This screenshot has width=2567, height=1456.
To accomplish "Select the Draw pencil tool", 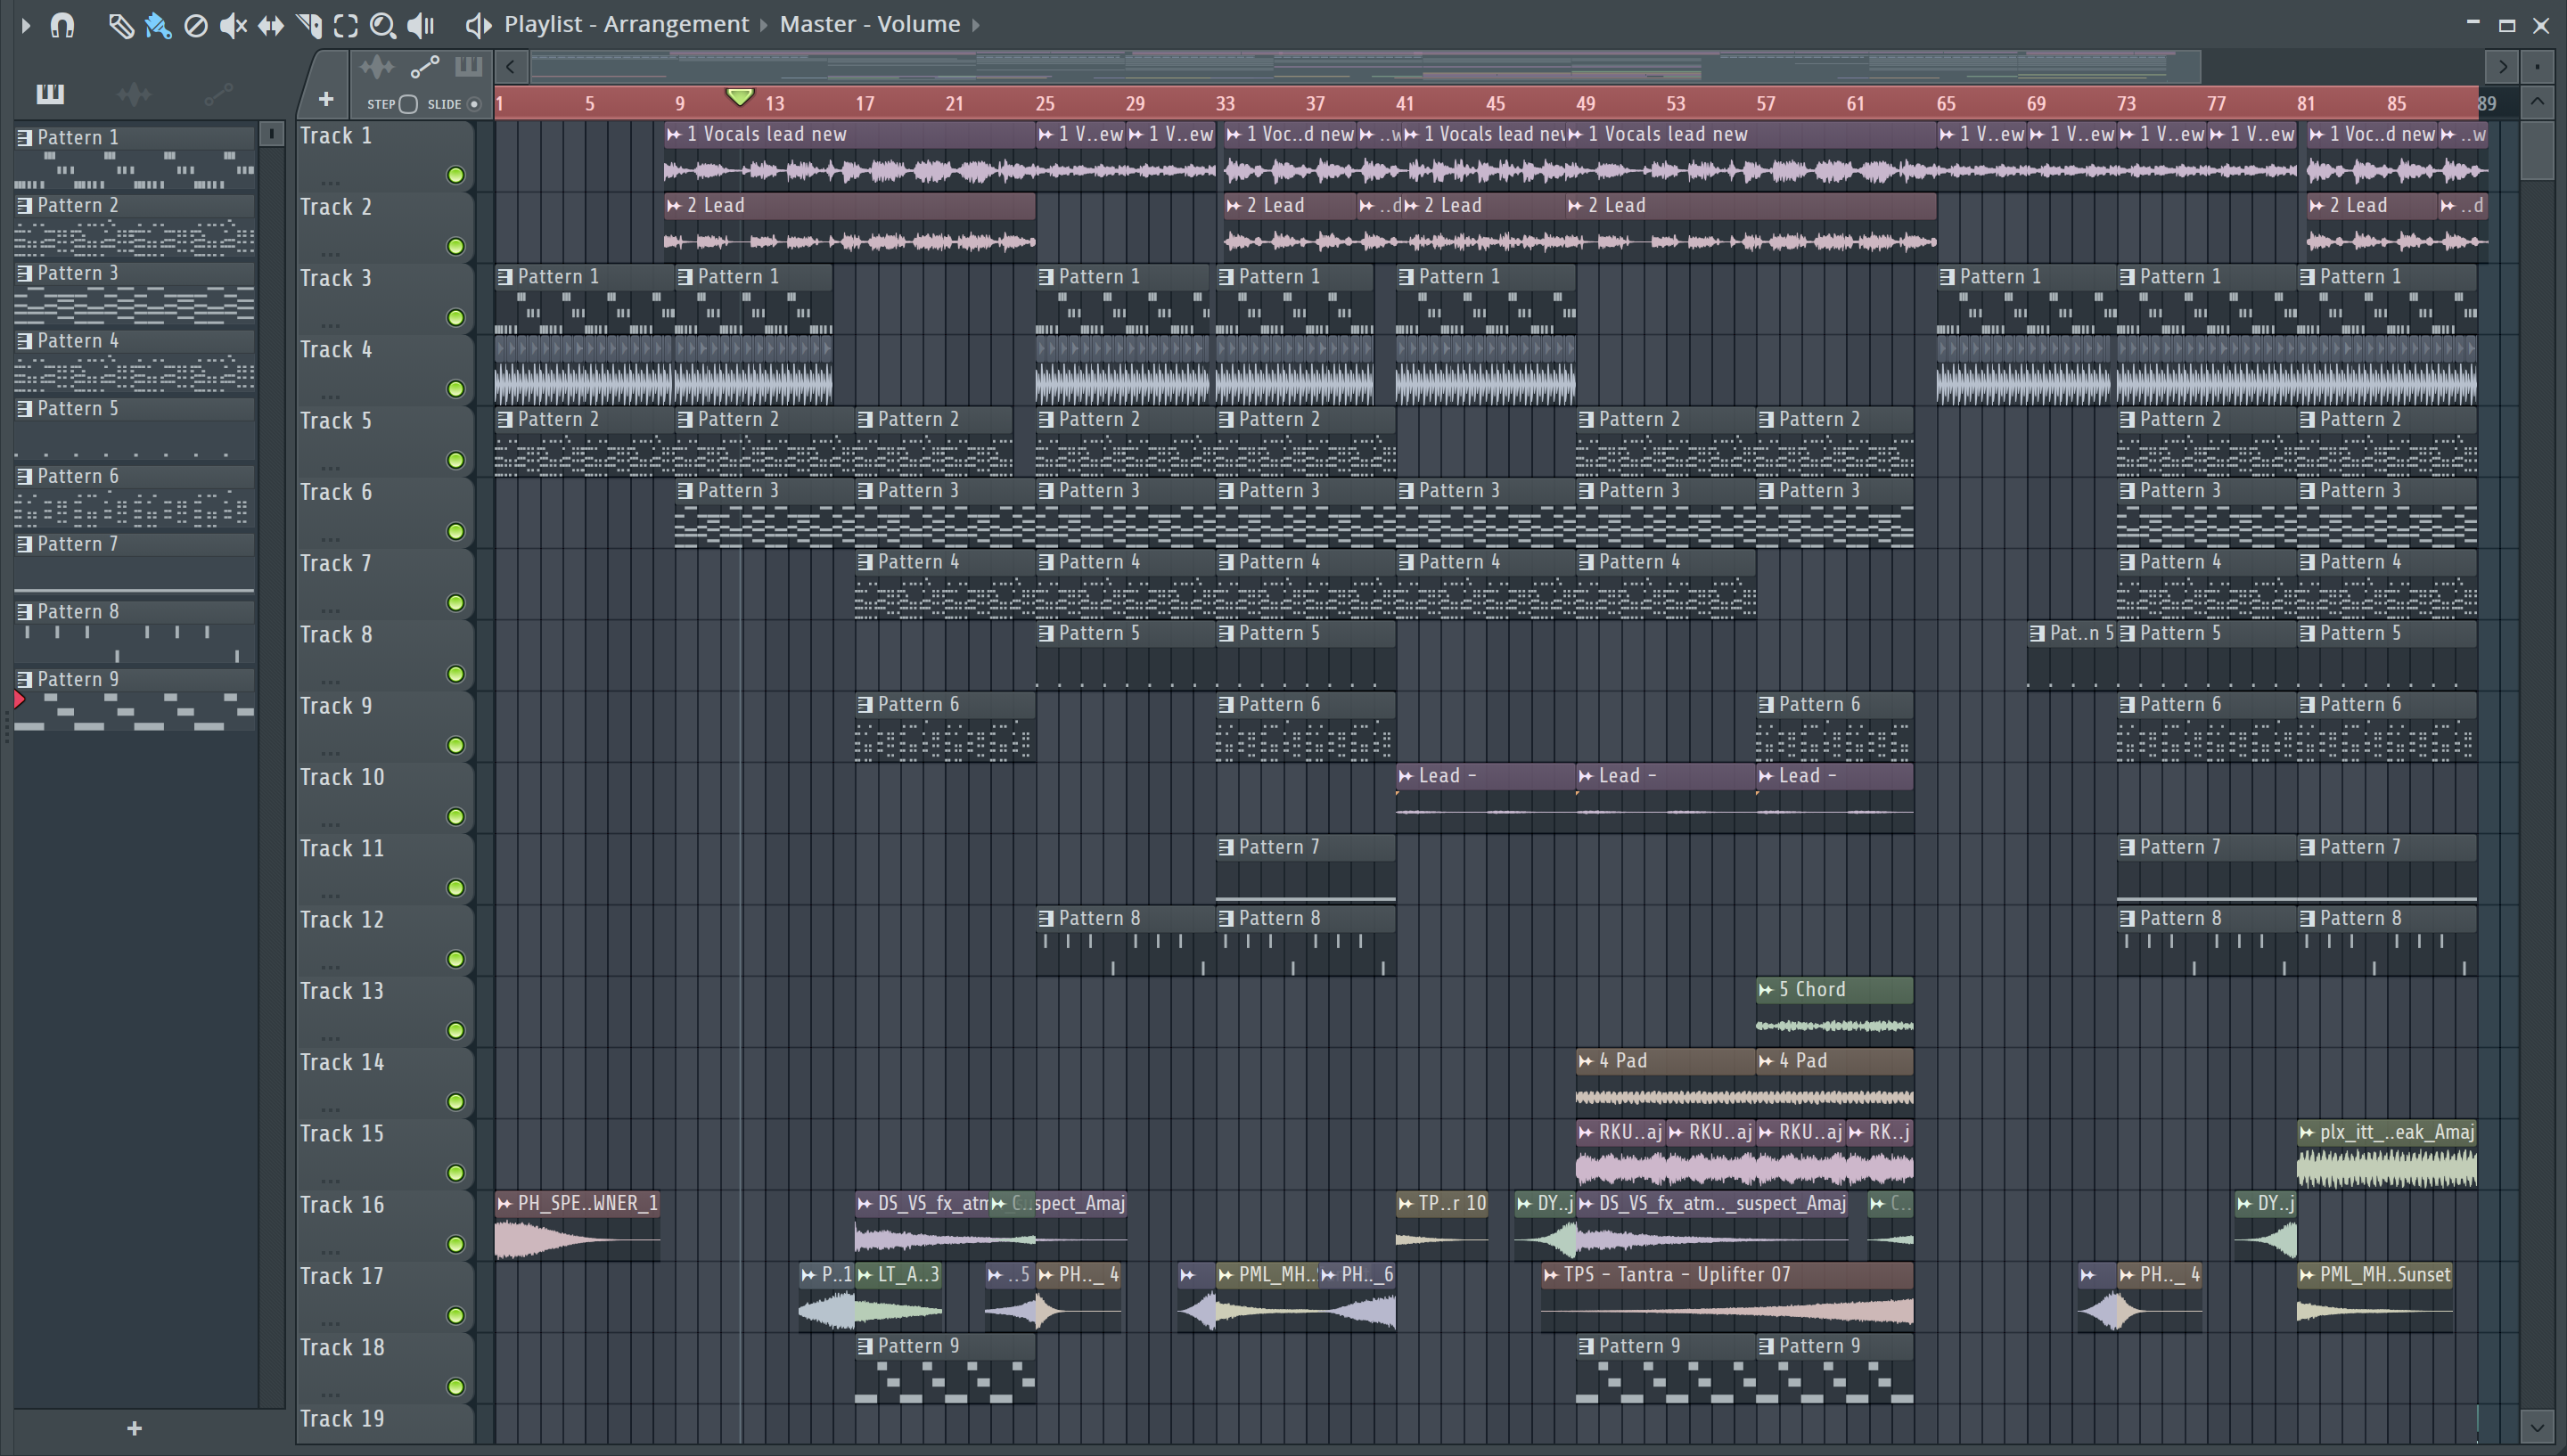I will pyautogui.click(x=120, y=25).
